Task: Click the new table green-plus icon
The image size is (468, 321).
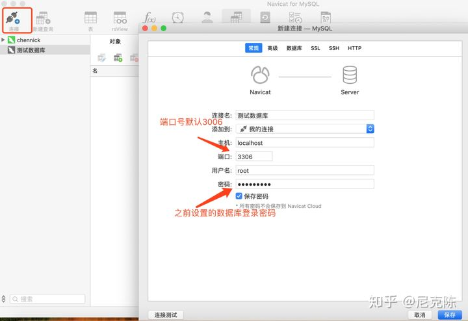Action: 118,58
